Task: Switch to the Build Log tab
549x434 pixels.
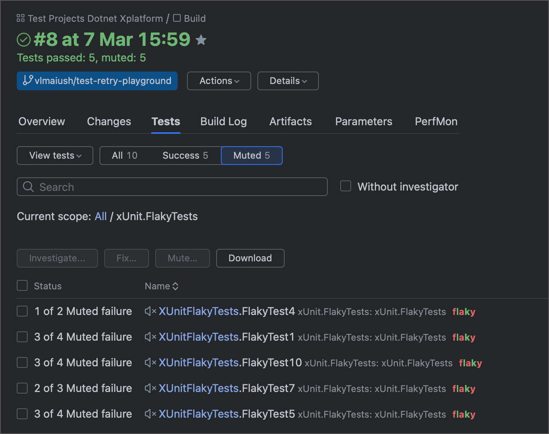Action: [224, 122]
